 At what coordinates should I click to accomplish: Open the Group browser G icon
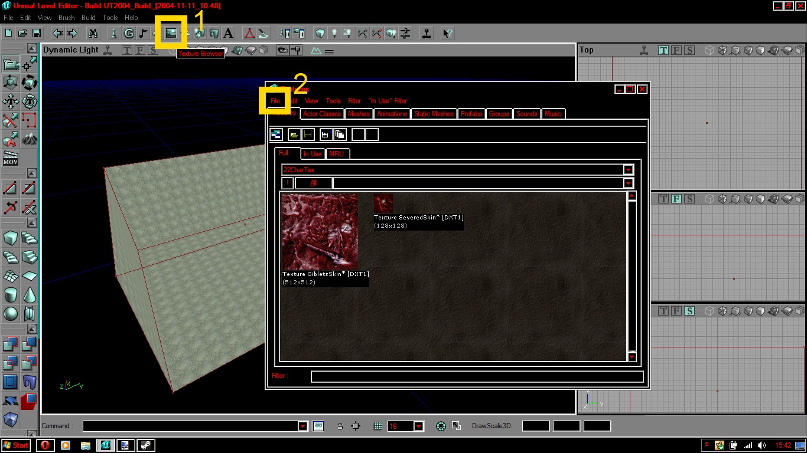[x=128, y=33]
